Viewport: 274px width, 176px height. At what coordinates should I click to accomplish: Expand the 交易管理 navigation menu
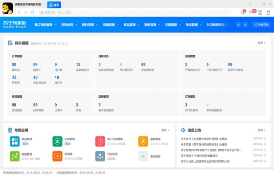tap(173, 25)
